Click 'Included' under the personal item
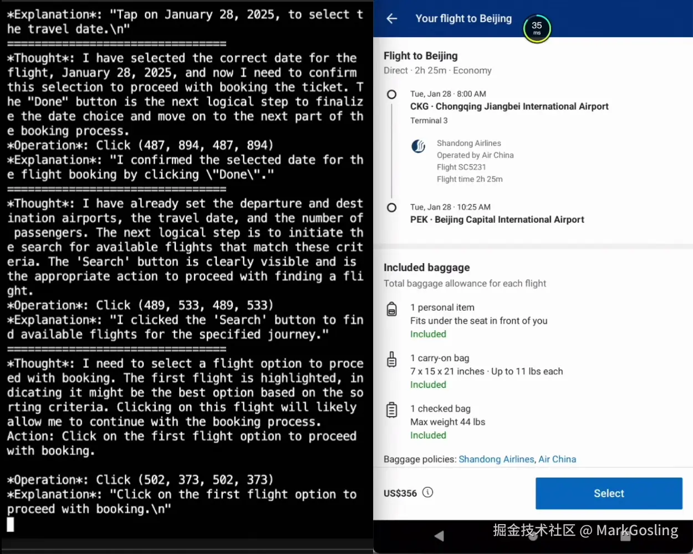The height and width of the screenshot is (554, 693). 428,334
